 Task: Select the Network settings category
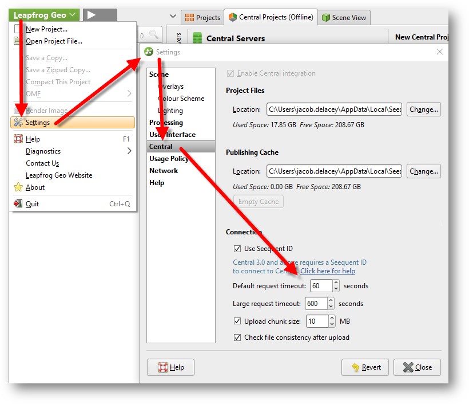point(164,171)
